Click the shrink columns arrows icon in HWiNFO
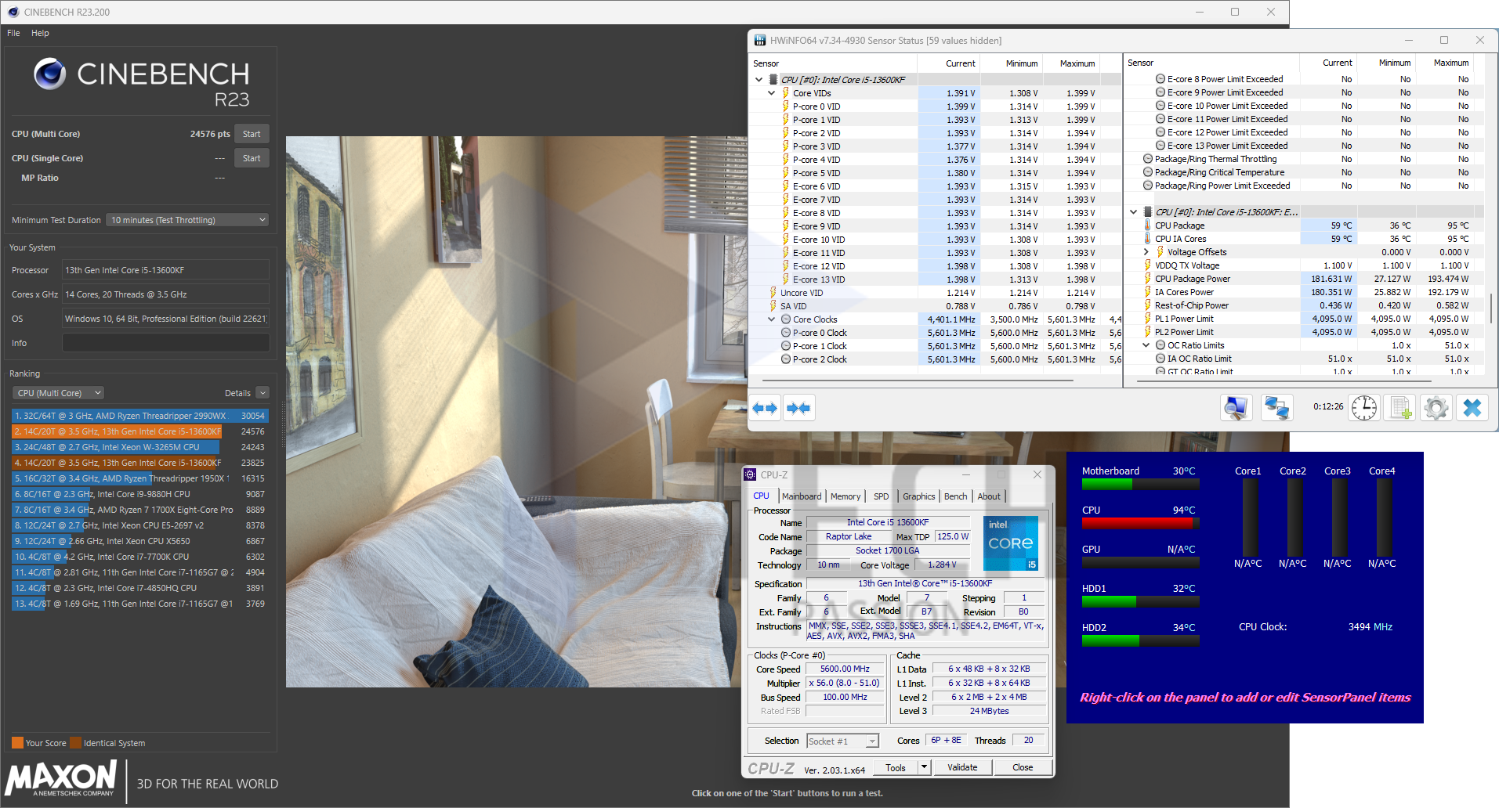Viewport: 1499px width, 808px height. click(798, 408)
